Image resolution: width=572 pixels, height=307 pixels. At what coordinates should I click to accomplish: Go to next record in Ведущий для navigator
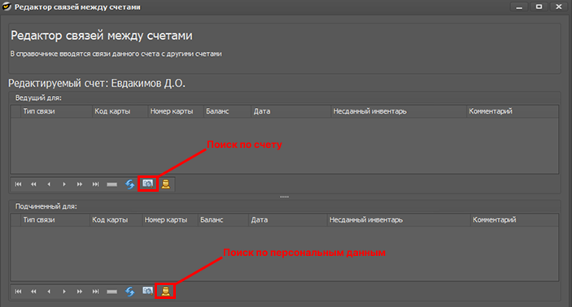tap(64, 184)
